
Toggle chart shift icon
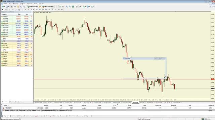tap(80, 7)
